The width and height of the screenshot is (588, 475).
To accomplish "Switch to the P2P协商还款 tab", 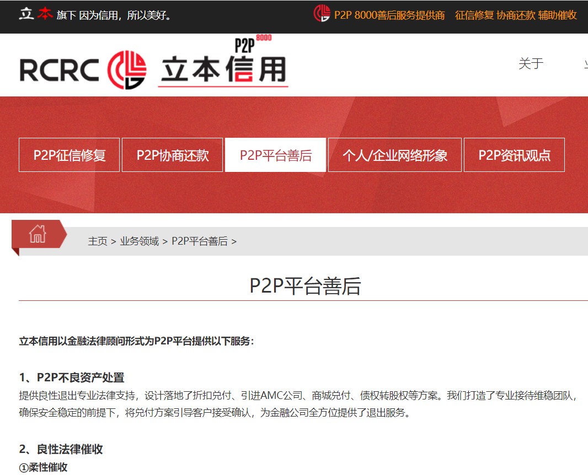I will pos(172,155).
